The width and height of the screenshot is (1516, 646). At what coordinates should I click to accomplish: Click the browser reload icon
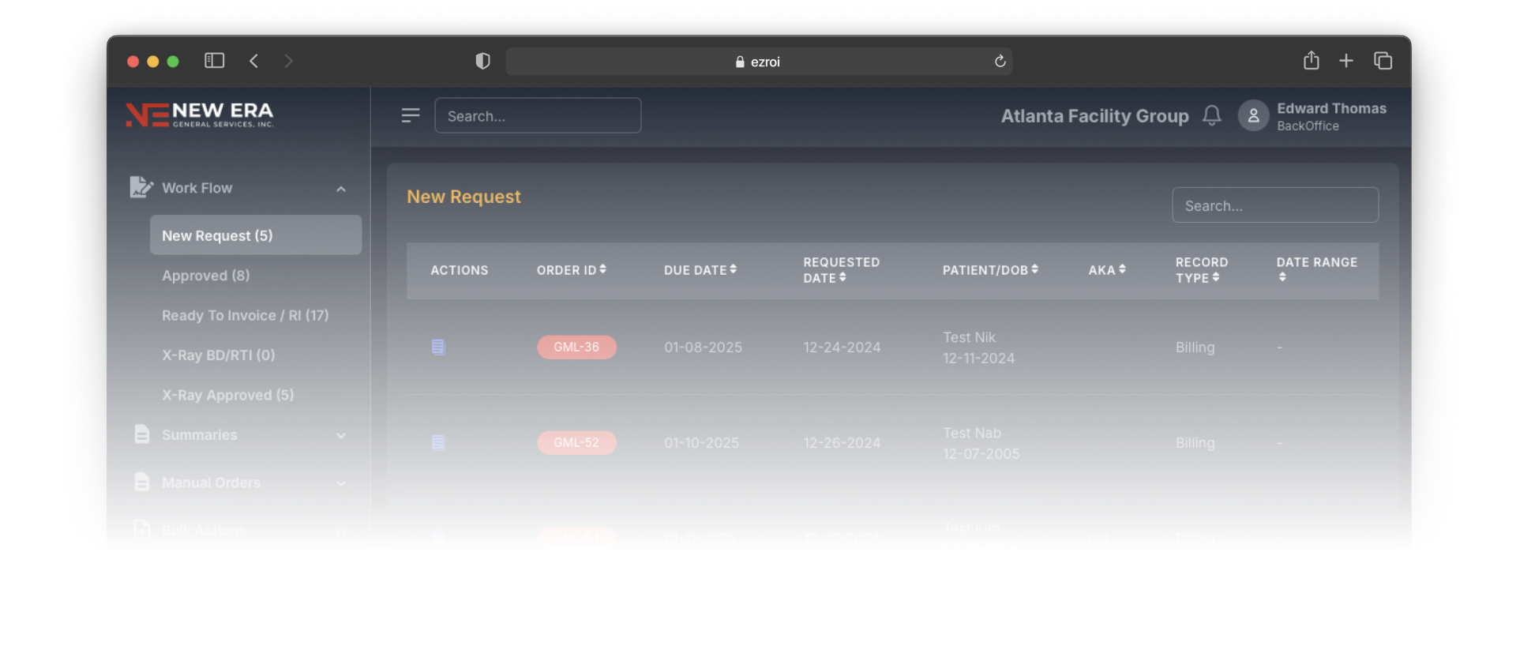coord(1000,62)
